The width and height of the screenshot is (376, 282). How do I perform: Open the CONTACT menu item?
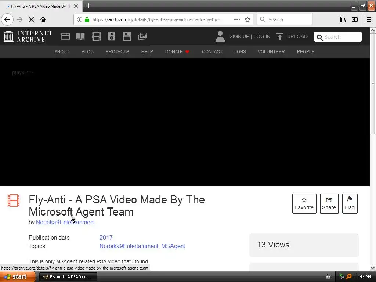pyautogui.click(x=212, y=51)
